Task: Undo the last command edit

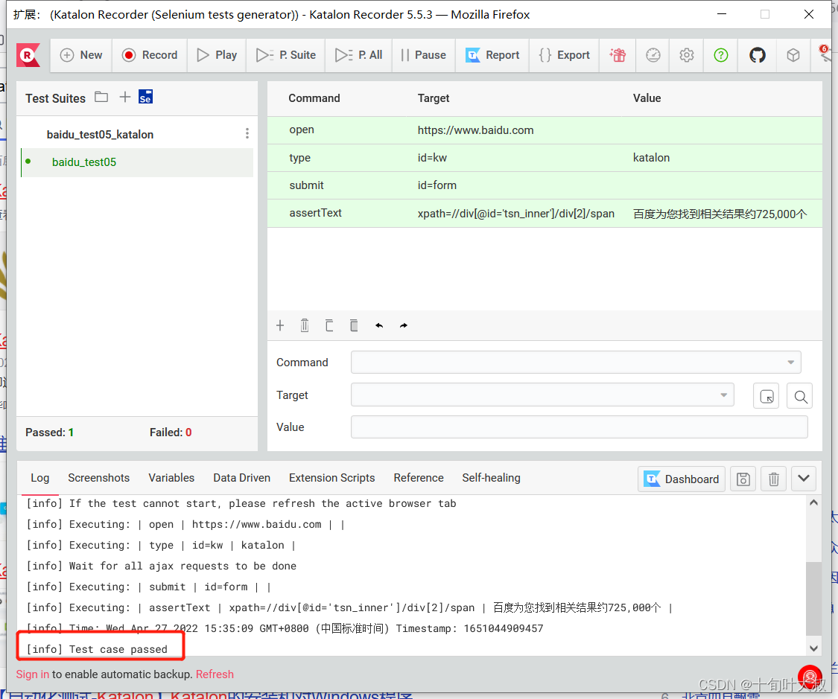Action: (x=379, y=325)
